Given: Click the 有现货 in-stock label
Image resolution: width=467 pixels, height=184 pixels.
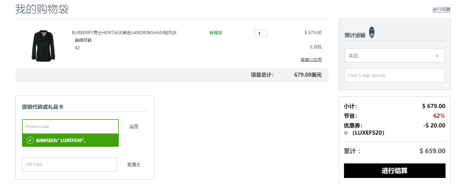Looking at the screenshot, I should (216, 33).
